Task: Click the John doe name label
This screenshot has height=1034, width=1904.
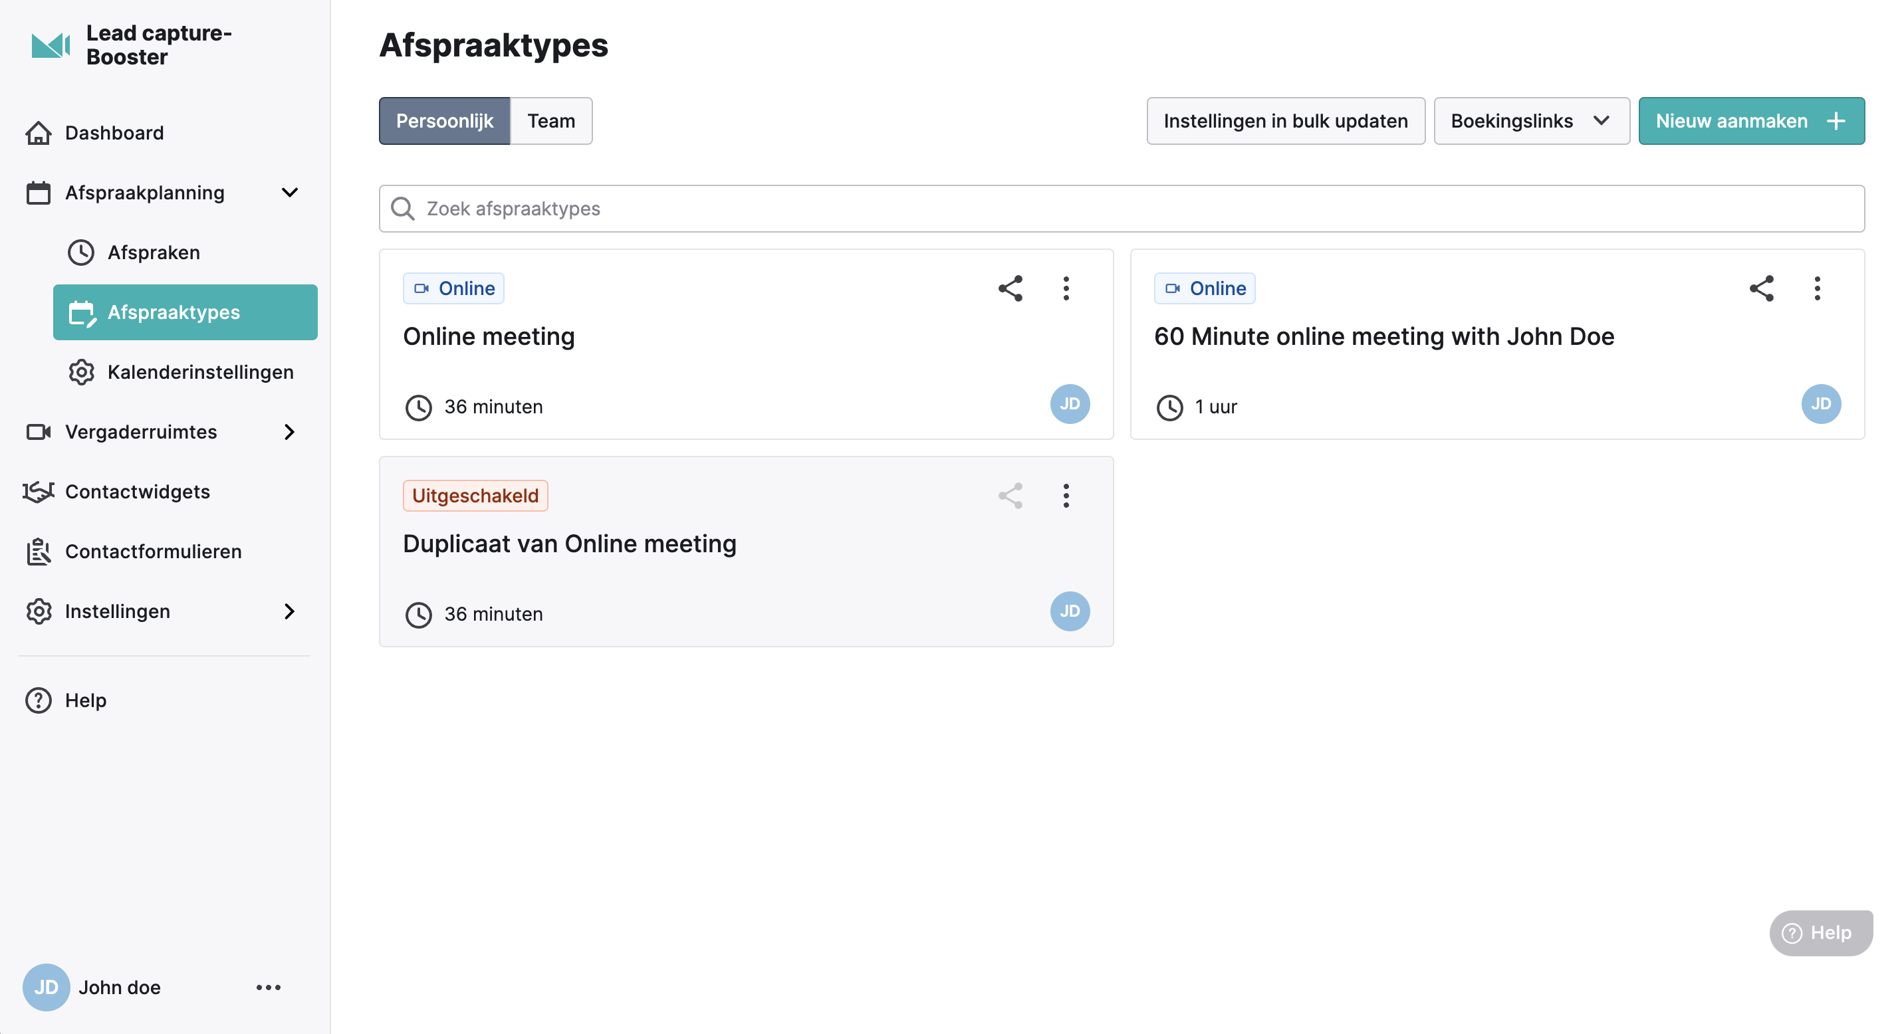Action: 120,987
